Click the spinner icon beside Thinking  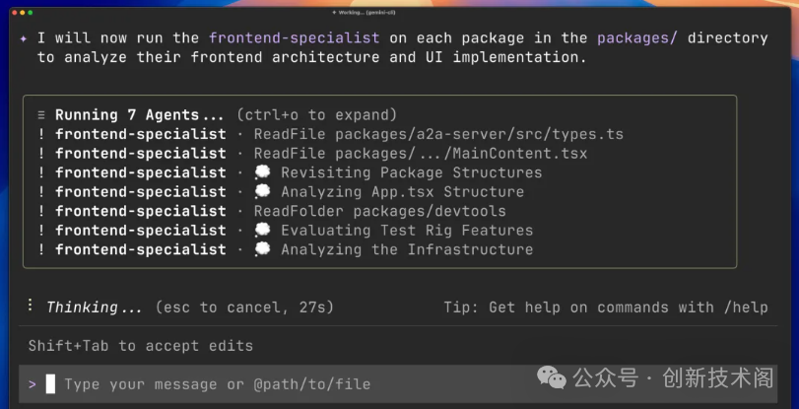tap(31, 305)
